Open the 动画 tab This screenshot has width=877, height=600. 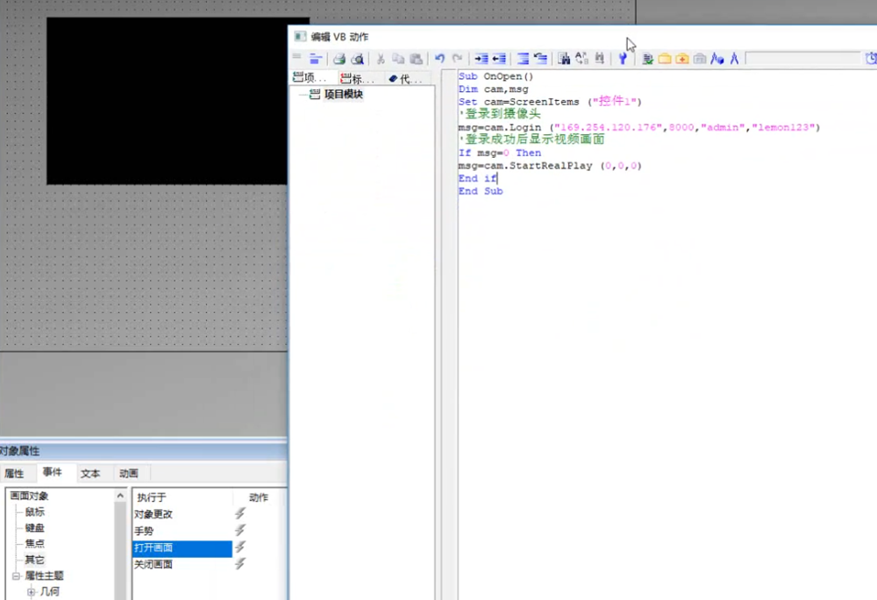click(129, 474)
